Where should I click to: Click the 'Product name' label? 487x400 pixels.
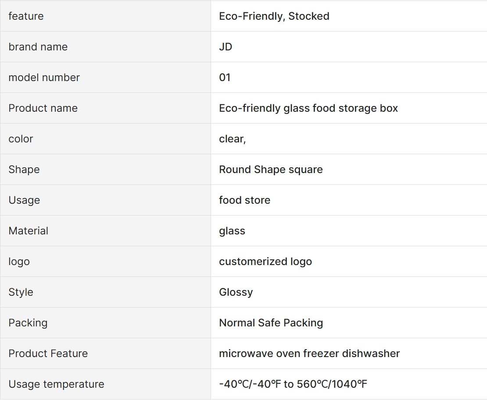(x=43, y=108)
